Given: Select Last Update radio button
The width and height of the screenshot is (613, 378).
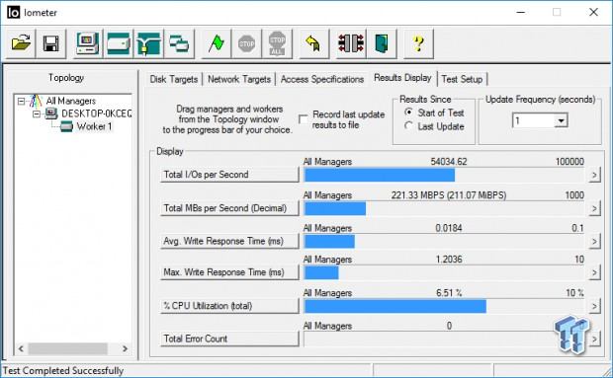Looking at the screenshot, I should [x=408, y=126].
